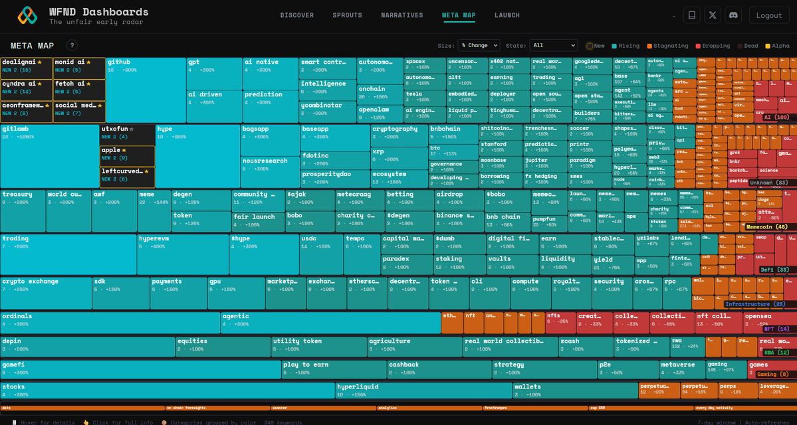Image resolution: width=797 pixels, height=425 pixels.
Task: Click the 'analytics' bar at bottom
Action: (x=429, y=408)
